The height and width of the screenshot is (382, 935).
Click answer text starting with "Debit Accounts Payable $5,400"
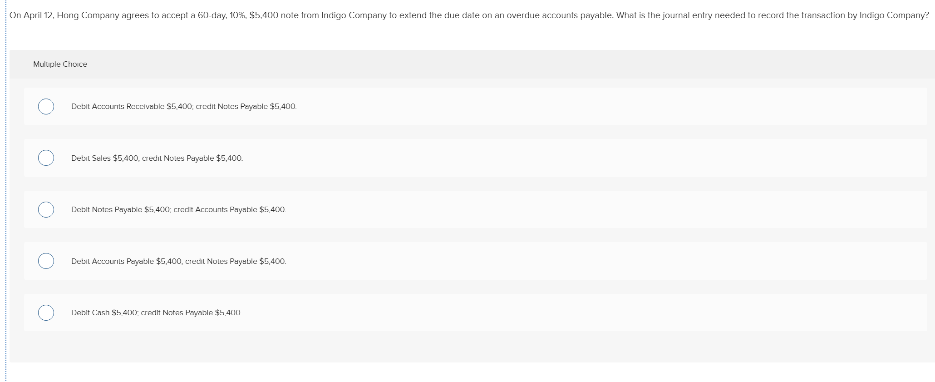tap(178, 261)
